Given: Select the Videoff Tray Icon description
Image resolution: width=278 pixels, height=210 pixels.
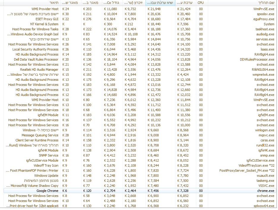Looking at the screenshot, I should 46,165.
